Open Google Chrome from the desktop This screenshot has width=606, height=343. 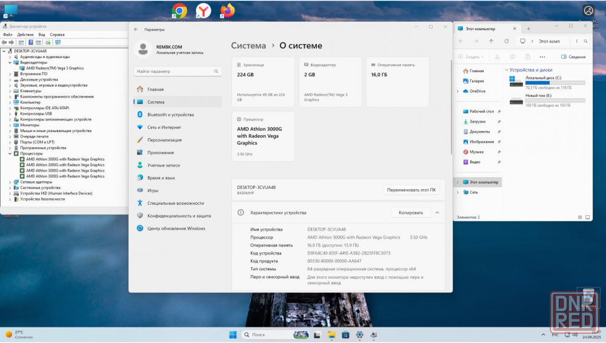point(179,11)
